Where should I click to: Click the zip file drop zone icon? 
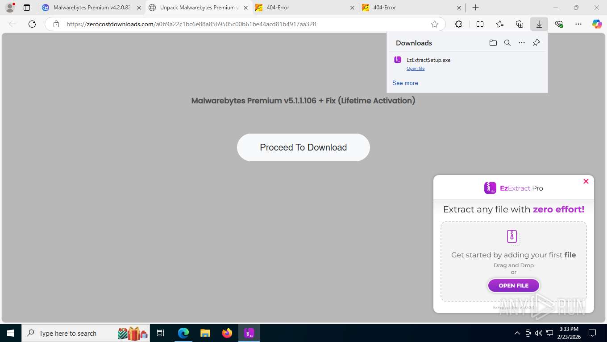tap(513, 237)
